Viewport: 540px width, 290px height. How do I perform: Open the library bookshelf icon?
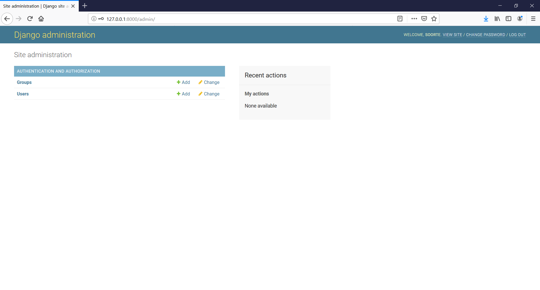pos(497,19)
